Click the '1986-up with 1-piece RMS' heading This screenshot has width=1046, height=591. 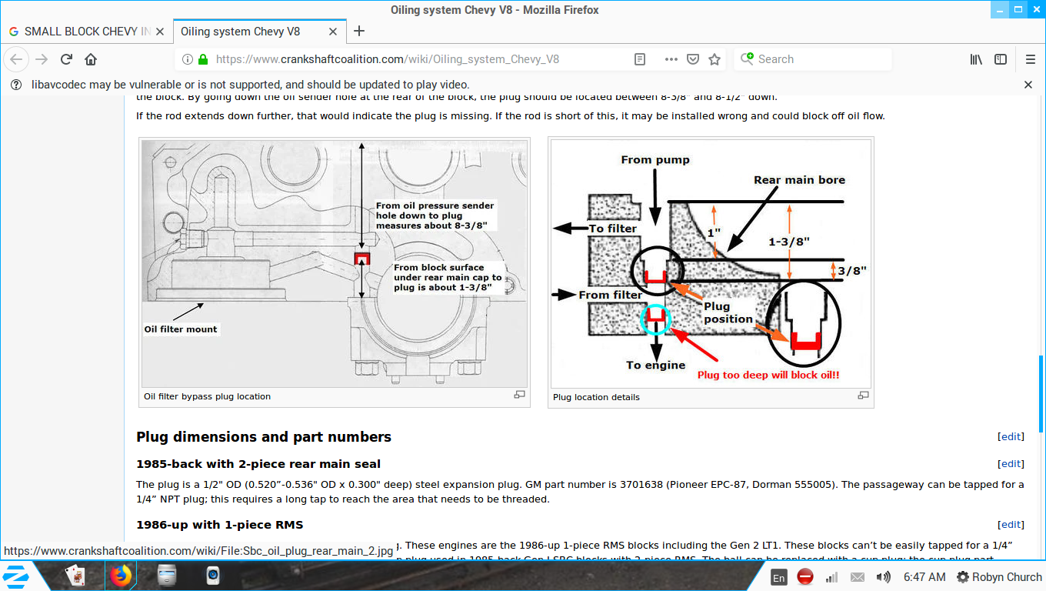pos(220,525)
